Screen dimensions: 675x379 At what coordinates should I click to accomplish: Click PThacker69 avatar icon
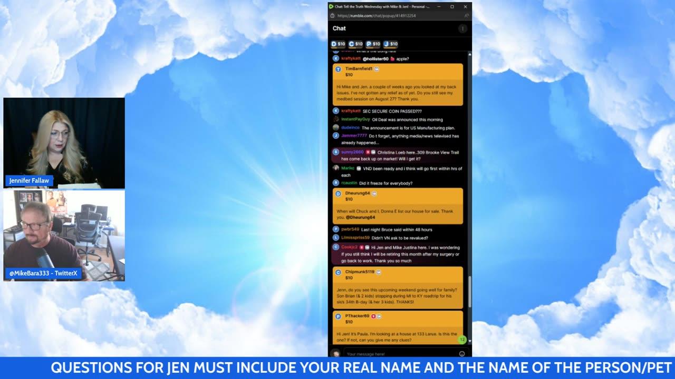pos(339,316)
